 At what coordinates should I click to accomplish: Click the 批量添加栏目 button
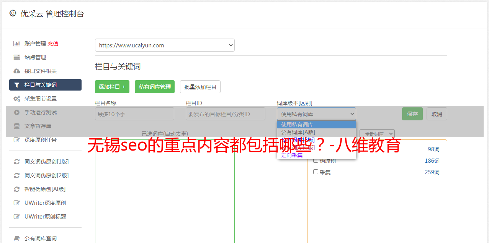[x=200, y=87]
